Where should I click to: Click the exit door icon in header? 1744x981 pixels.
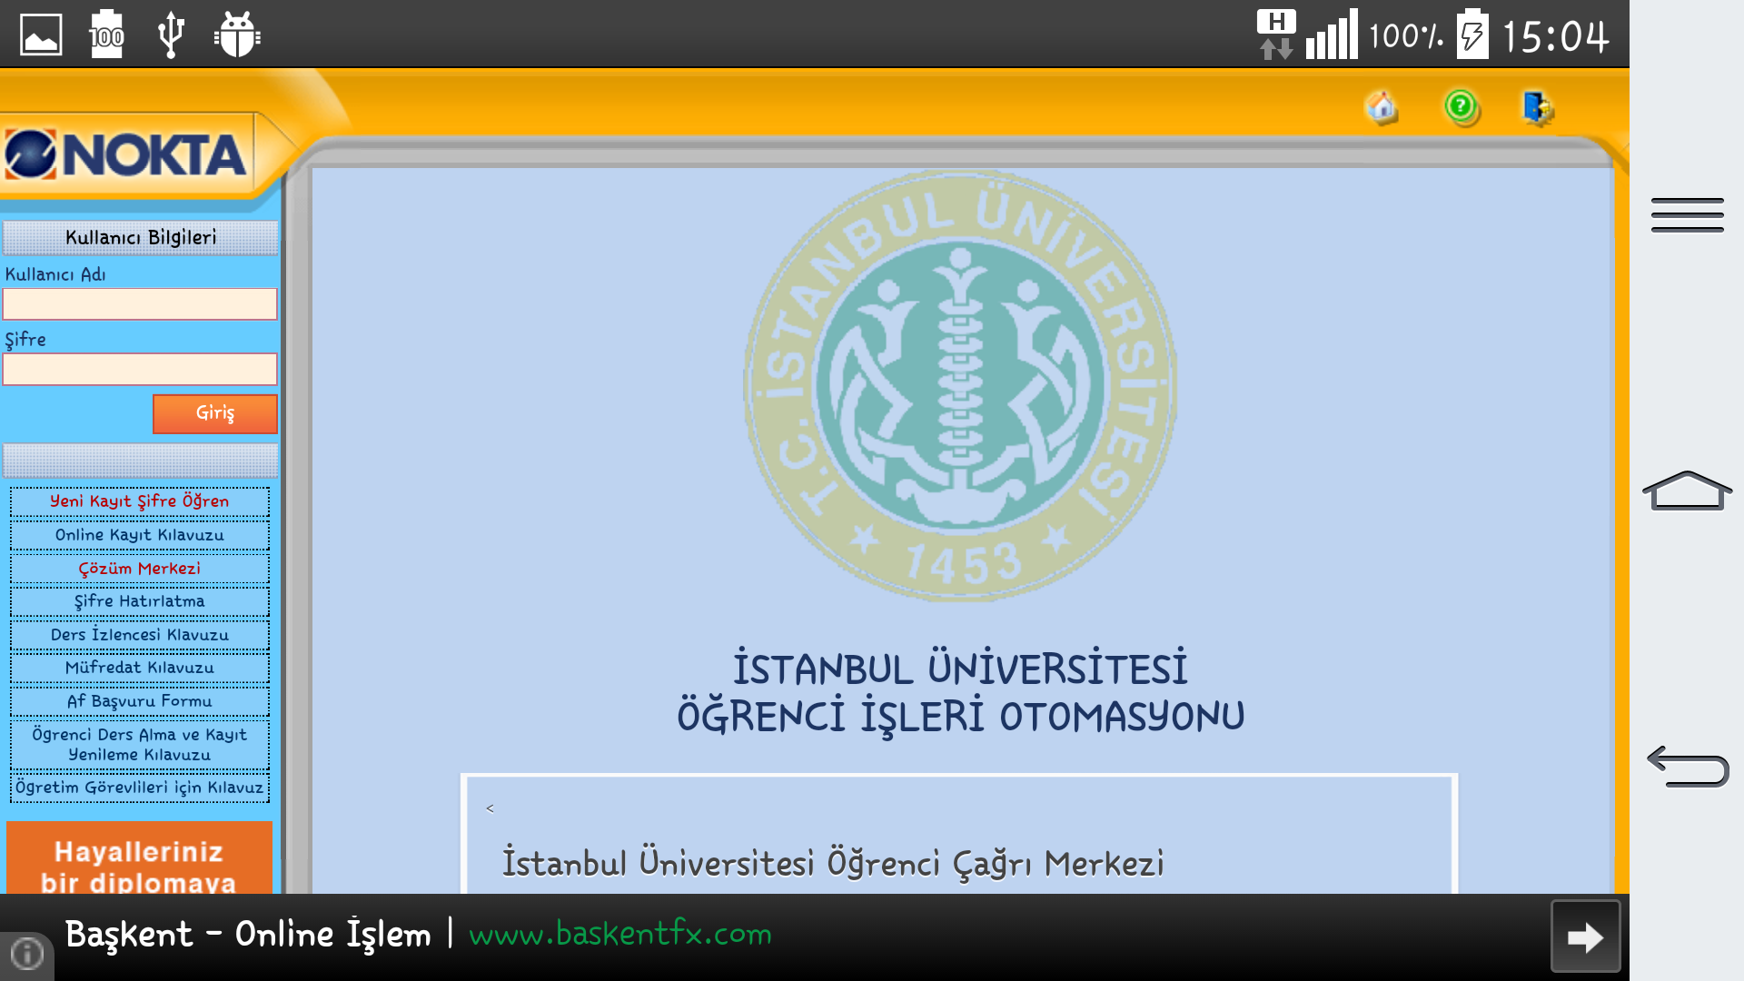[1538, 108]
